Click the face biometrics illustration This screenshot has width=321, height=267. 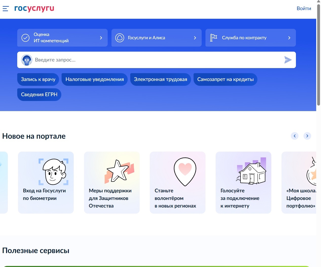53,172
